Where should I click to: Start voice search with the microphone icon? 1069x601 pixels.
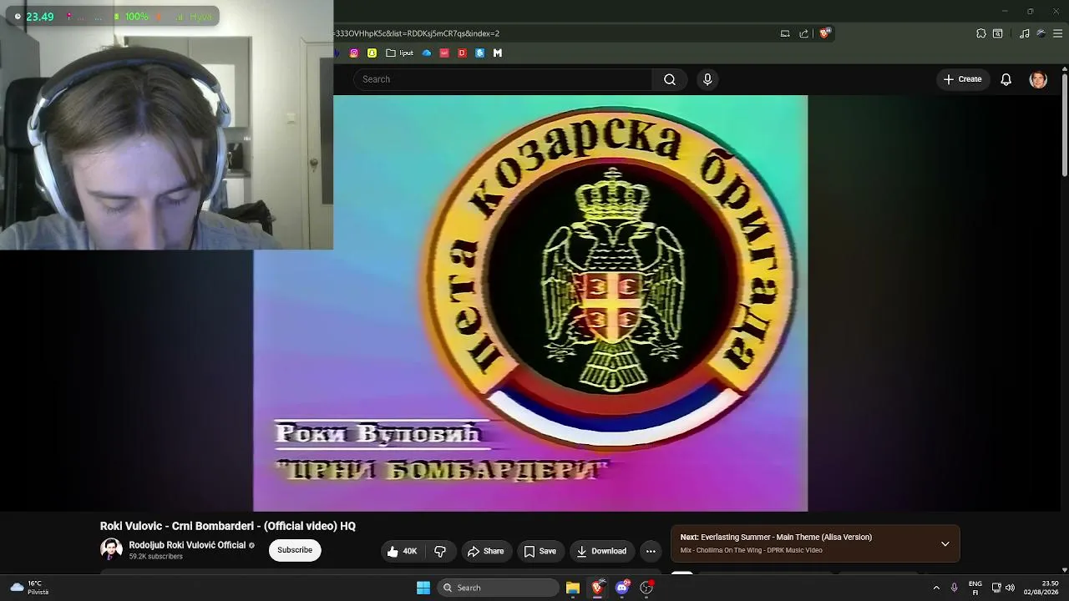pos(707,79)
